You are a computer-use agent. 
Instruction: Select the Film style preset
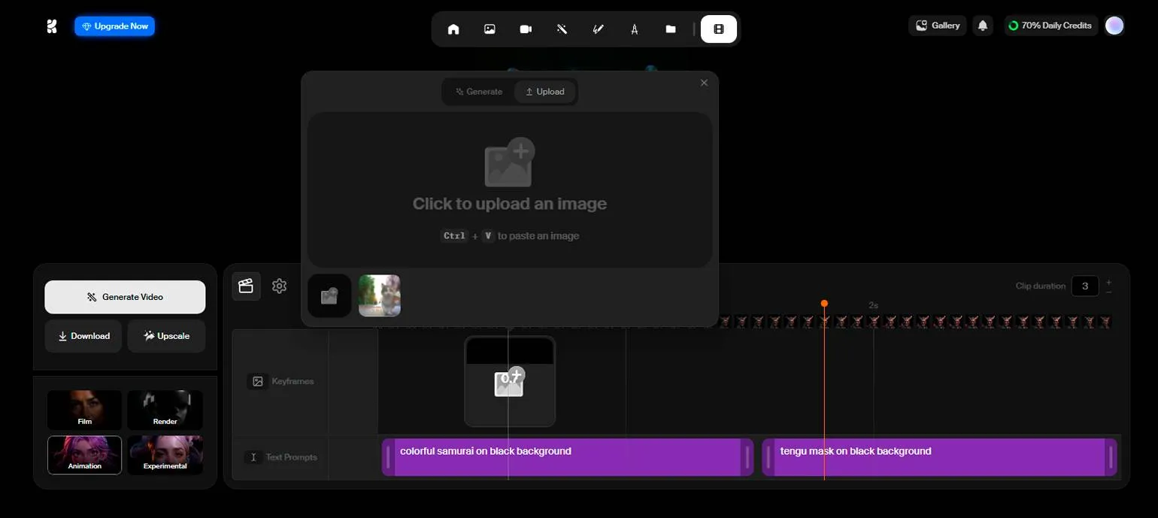tap(84, 410)
